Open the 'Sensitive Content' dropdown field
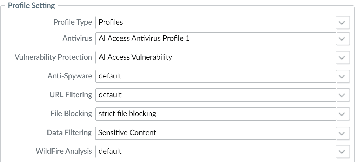 (x=216, y=133)
